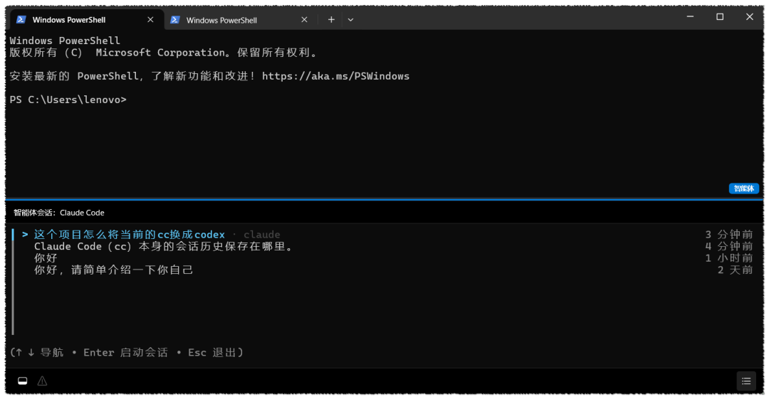The height and width of the screenshot is (399, 769).
Task: Click the grey claude label beside first session
Action: point(262,234)
